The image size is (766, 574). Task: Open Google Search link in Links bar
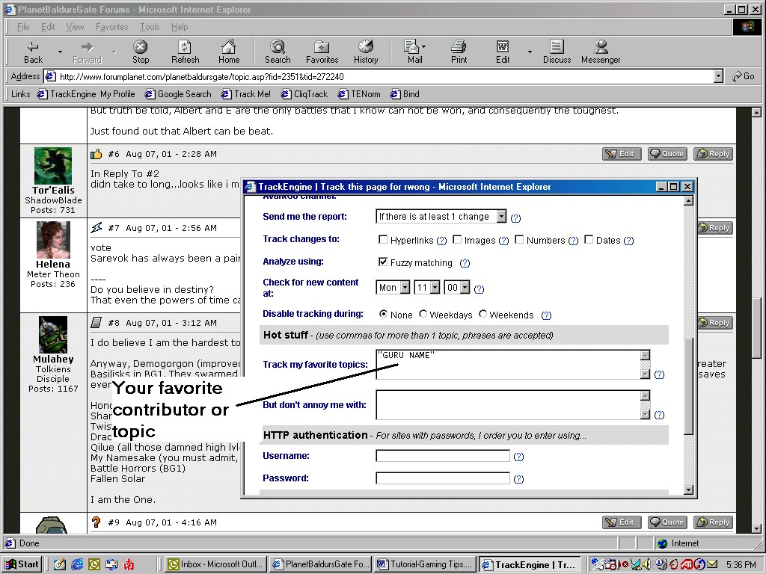click(x=178, y=94)
